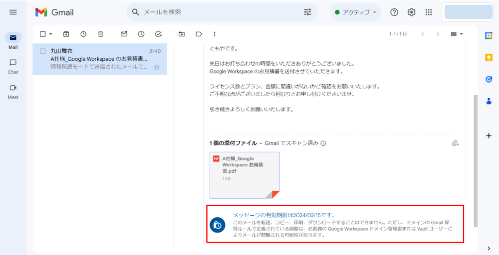499x255 pixels.
Task: Open Contacts side panel icon
Action: pos(489,101)
